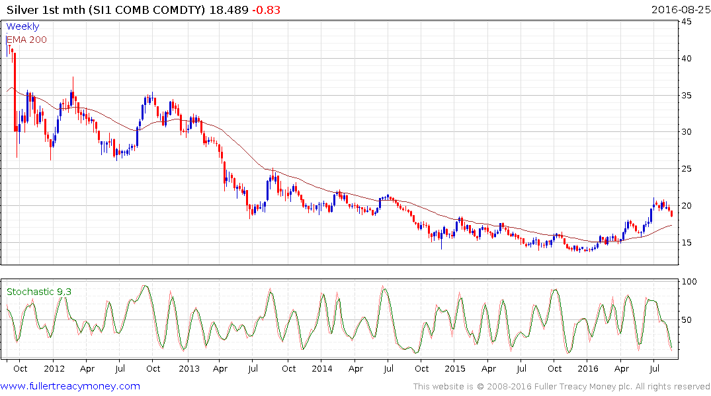Click the Weekly timeframe label
Screen dimensions: 711x396
22,26
